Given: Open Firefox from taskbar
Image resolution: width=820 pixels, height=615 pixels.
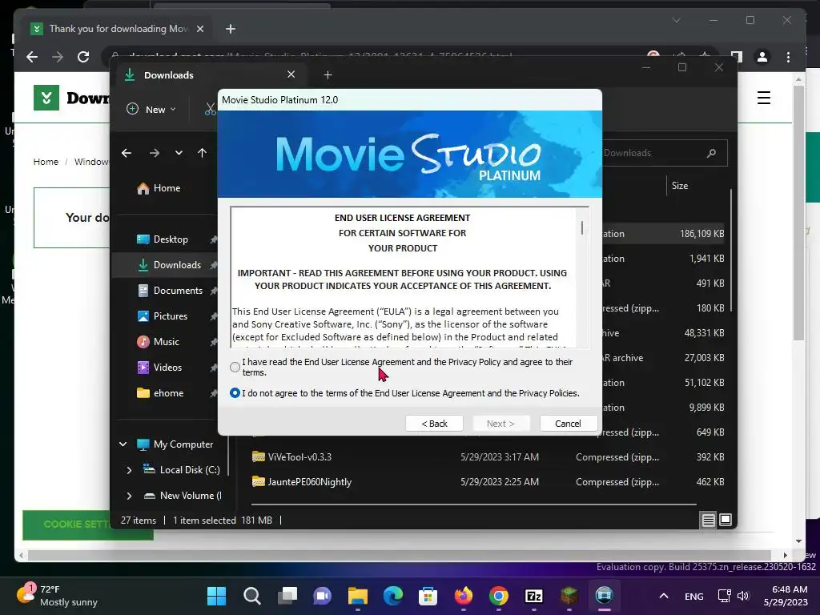Looking at the screenshot, I should point(464,596).
